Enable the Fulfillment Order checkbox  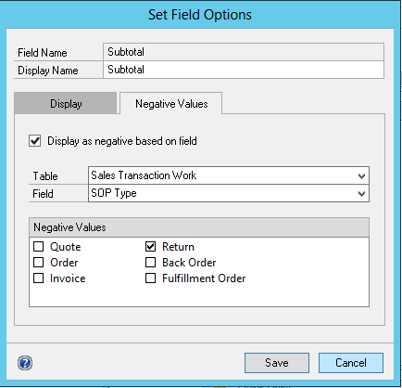coord(150,278)
